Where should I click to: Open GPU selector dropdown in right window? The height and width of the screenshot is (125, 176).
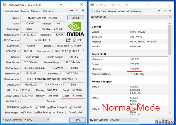click(x=113, y=120)
